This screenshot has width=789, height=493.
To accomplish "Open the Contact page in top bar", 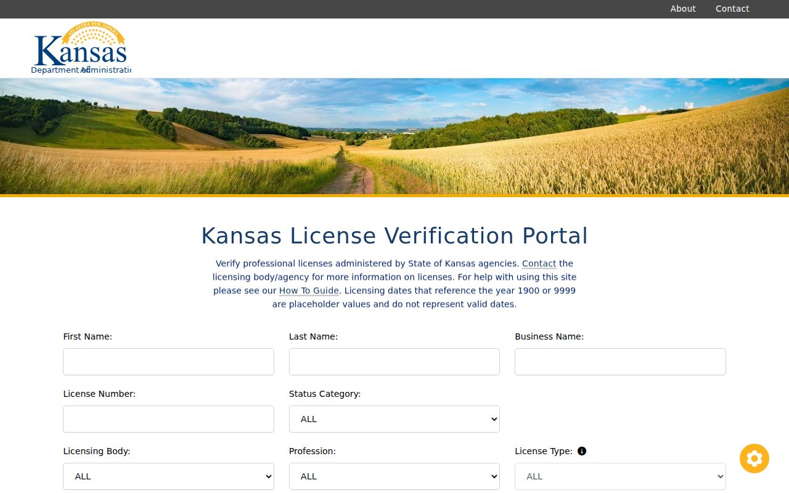I will click(732, 9).
